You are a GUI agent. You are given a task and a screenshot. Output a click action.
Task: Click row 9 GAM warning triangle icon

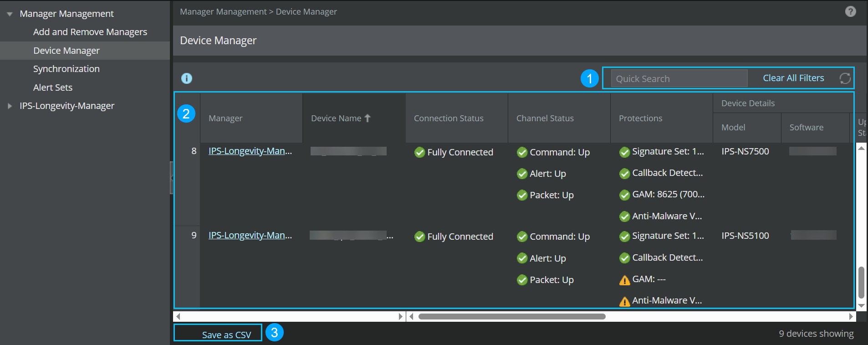[624, 280]
